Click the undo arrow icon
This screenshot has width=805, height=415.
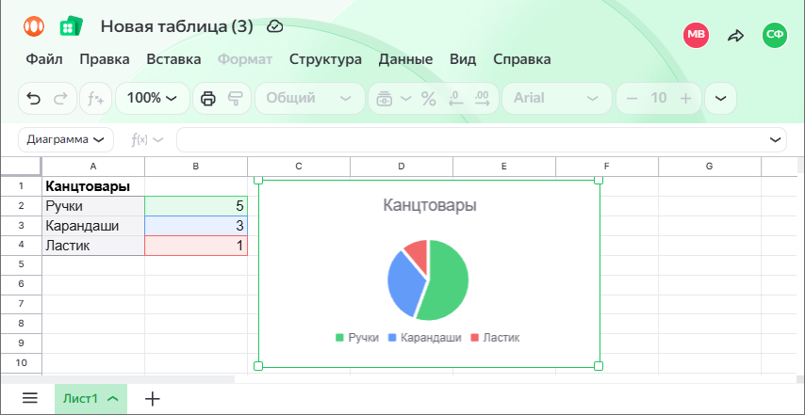33,98
